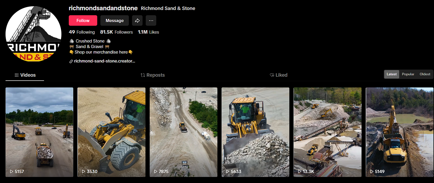Click the Follow button
The width and height of the screenshot is (434, 183).
coord(83,20)
